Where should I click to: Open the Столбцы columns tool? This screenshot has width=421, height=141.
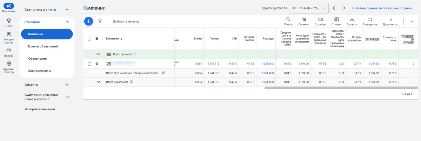point(320,21)
